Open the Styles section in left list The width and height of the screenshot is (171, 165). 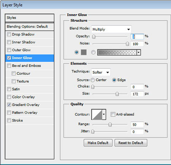(x=30, y=18)
